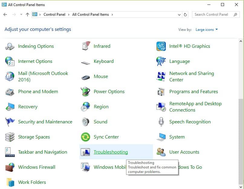Click the Speech Recognition microphone icon
244x189 pixels.
(161, 122)
